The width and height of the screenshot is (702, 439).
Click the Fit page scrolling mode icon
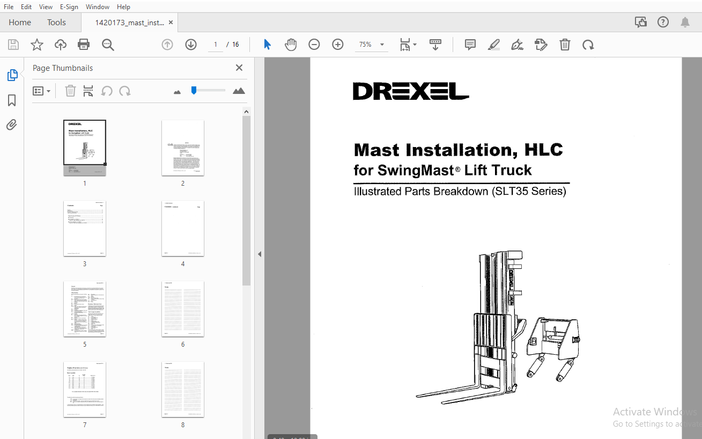pos(405,45)
